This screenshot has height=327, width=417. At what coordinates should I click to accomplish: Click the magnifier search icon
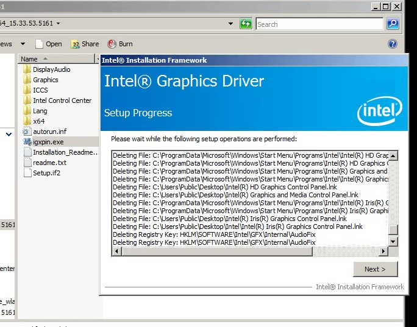(393, 24)
